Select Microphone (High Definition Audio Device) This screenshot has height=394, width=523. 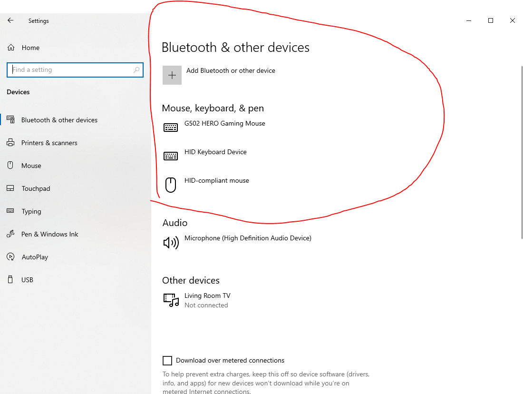coord(248,238)
